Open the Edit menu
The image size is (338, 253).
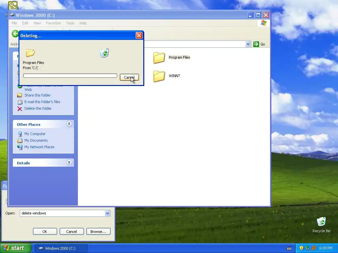tap(25, 23)
